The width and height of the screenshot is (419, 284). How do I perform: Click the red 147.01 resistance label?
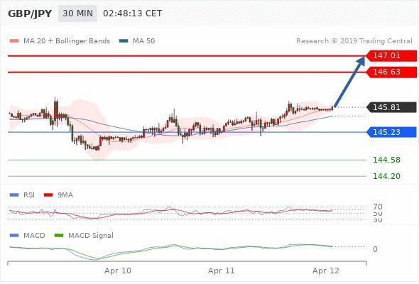click(391, 55)
